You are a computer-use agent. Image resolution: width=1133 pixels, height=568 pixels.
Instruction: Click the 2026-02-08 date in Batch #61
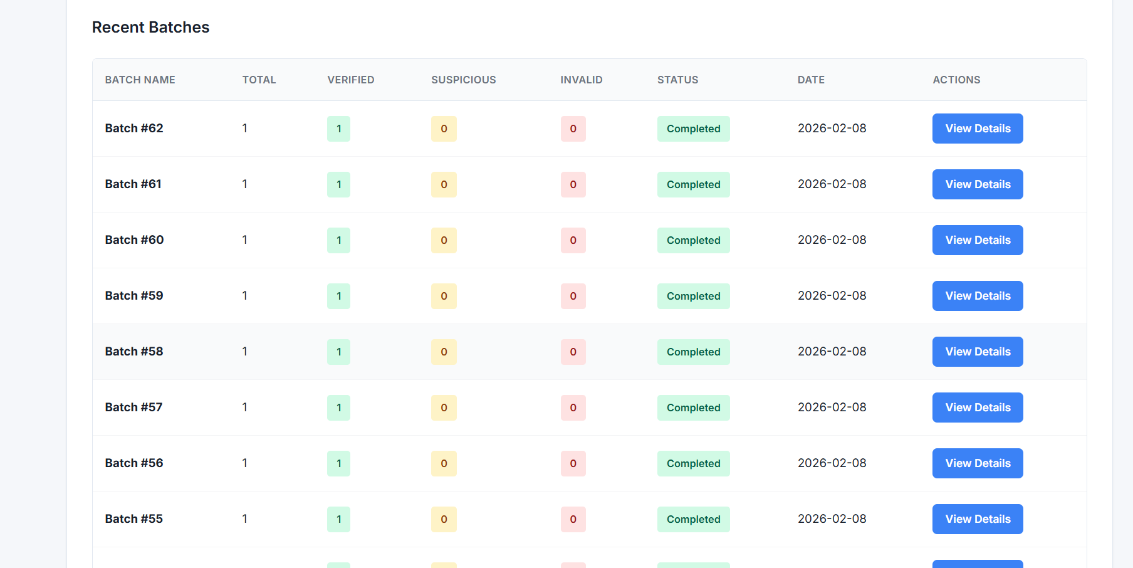[832, 184]
